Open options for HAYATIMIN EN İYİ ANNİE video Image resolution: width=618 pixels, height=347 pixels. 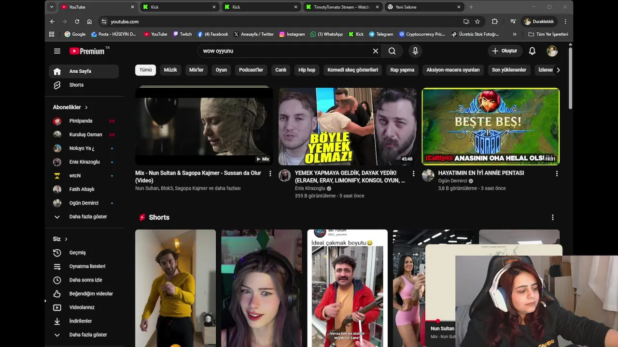(x=557, y=173)
